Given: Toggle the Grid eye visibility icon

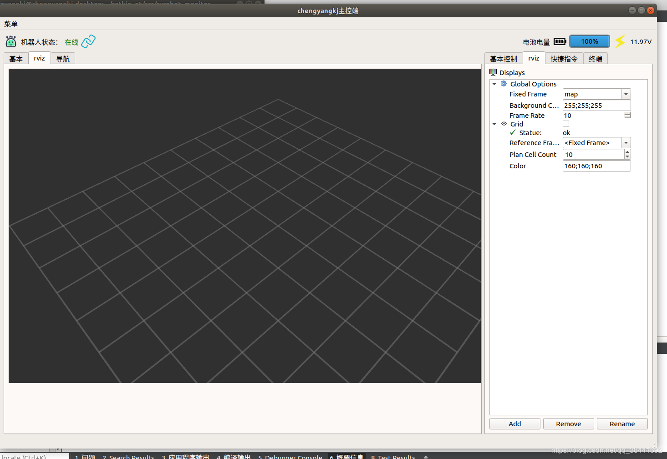Looking at the screenshot, I should point(504,124).
